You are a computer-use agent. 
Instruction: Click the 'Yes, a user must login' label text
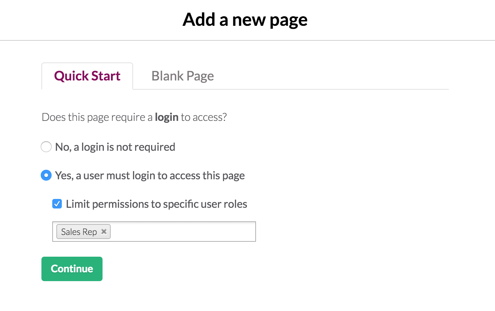pyautogui.click(x=150, y=176)
